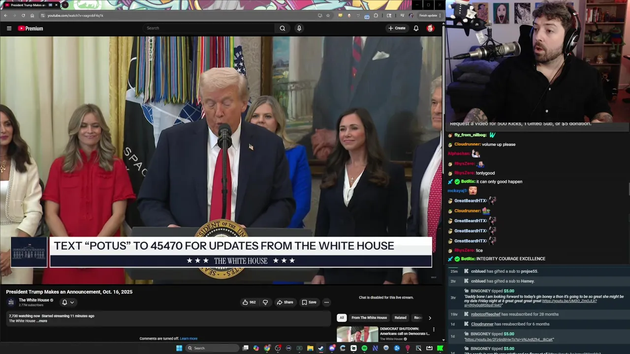Click robotcoffeechef username in resub event
This screenshot has width=630, height=354.
[486, 314]
